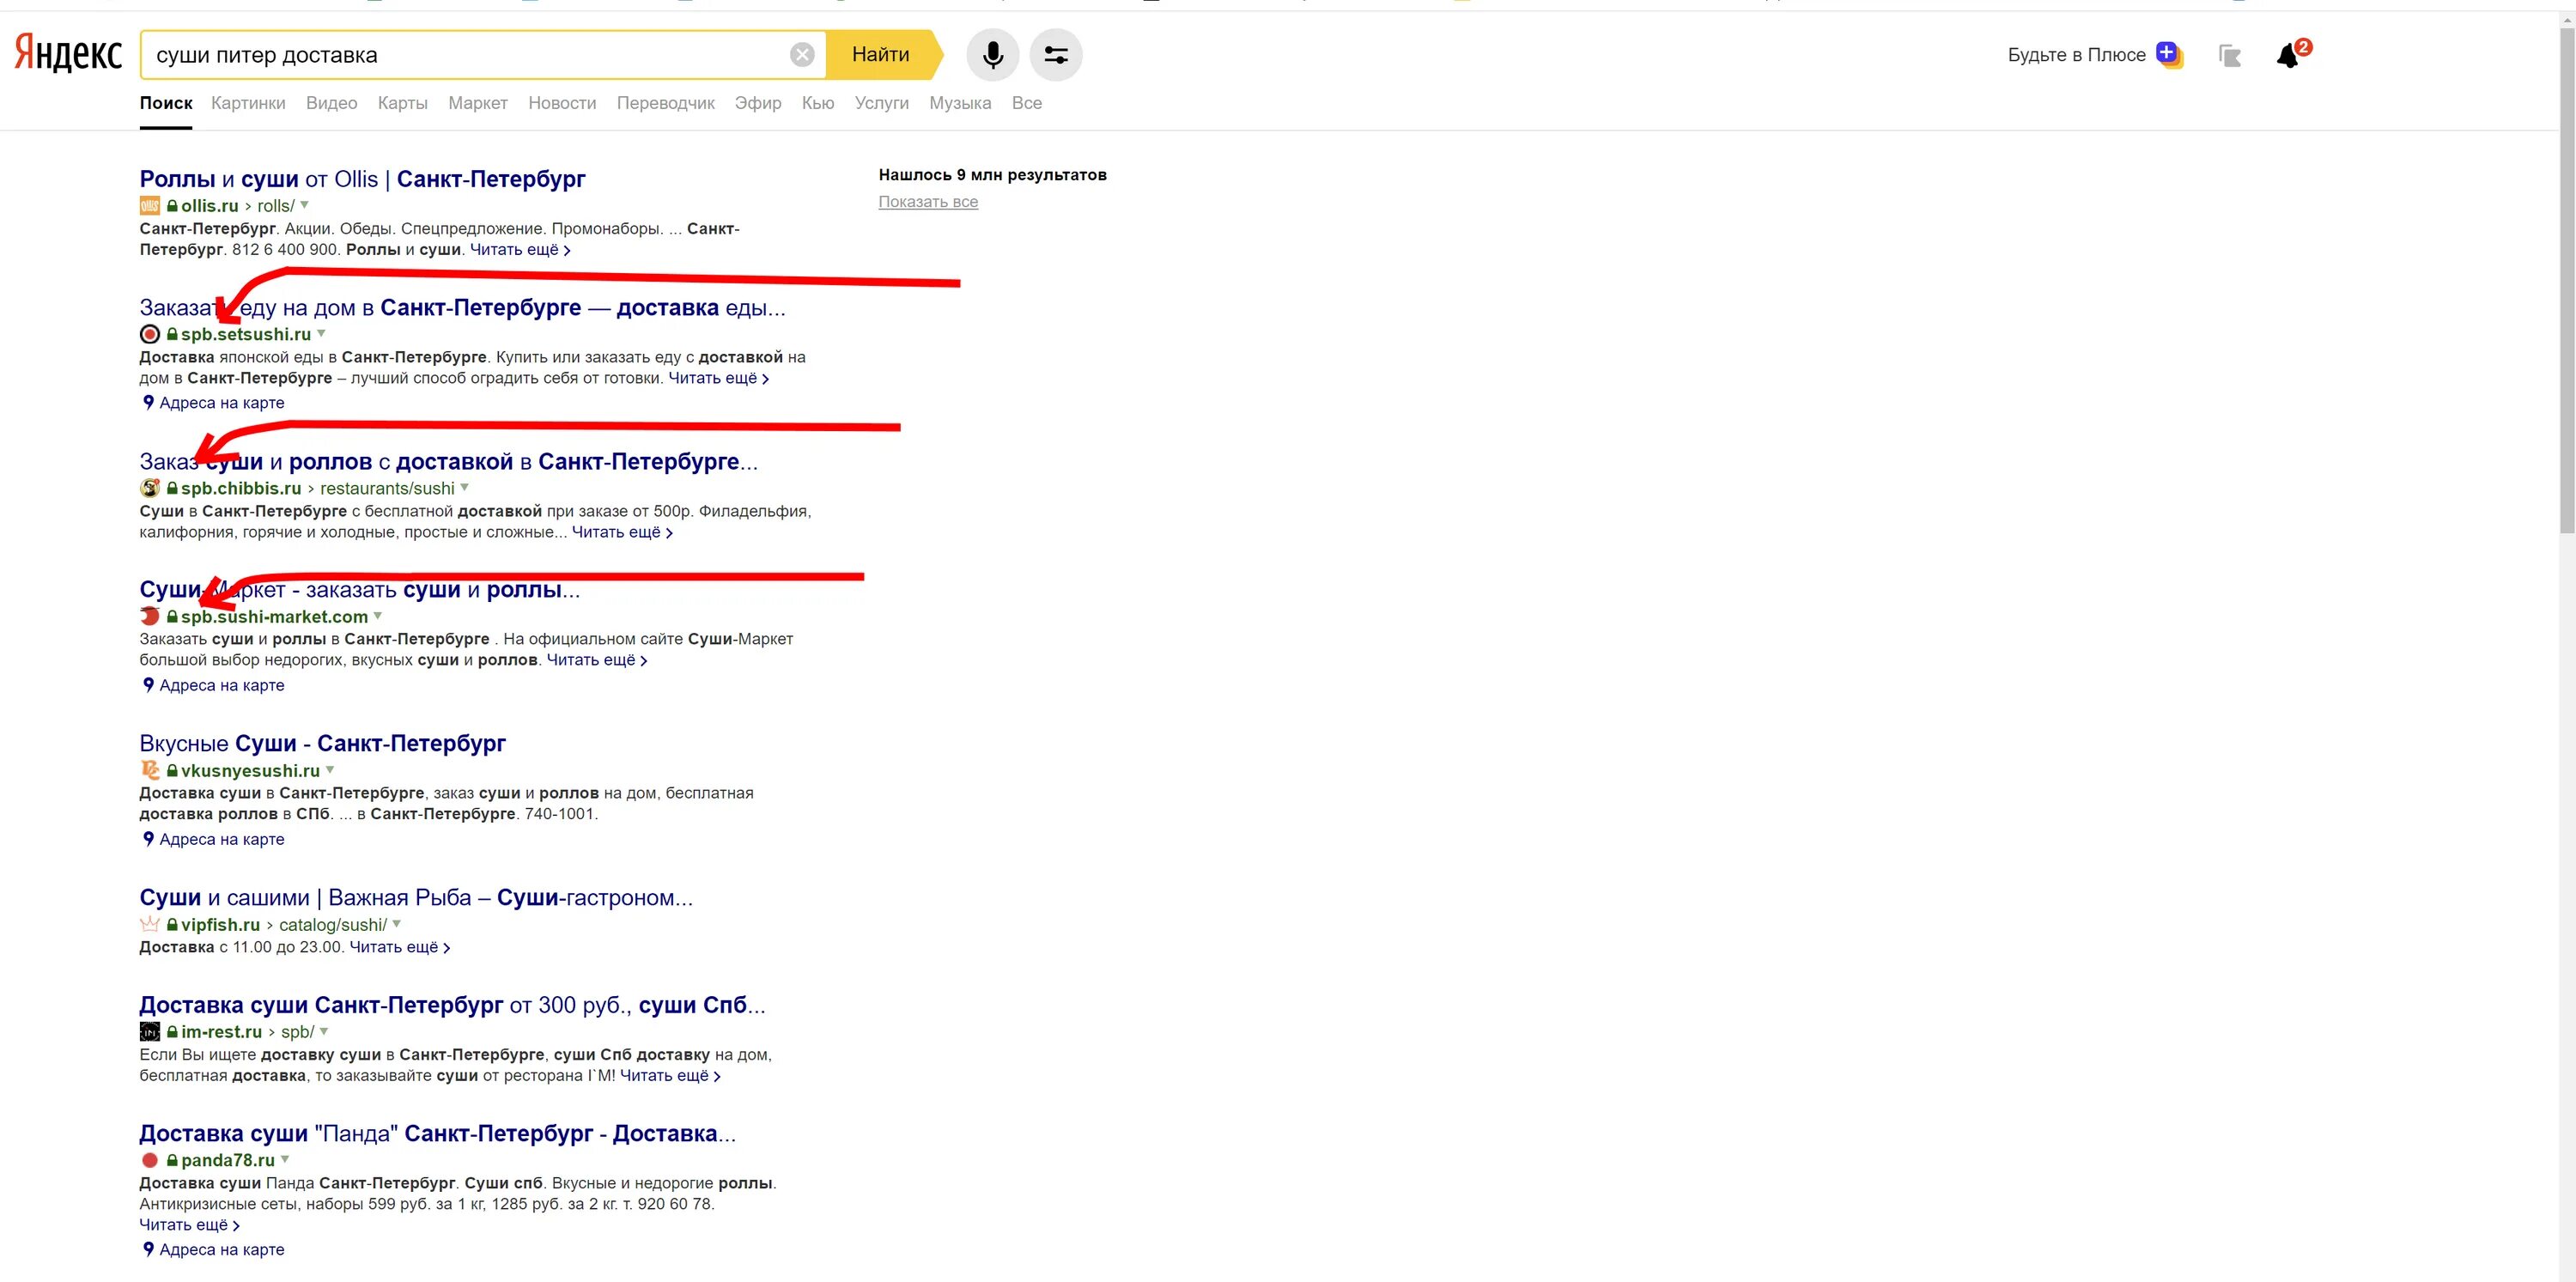The height and width of the screenshot is (1282, 2576).
Task: Click 'Адреса на карте' under vkusnyesushi.ru
Action: (x=222, y=839)
